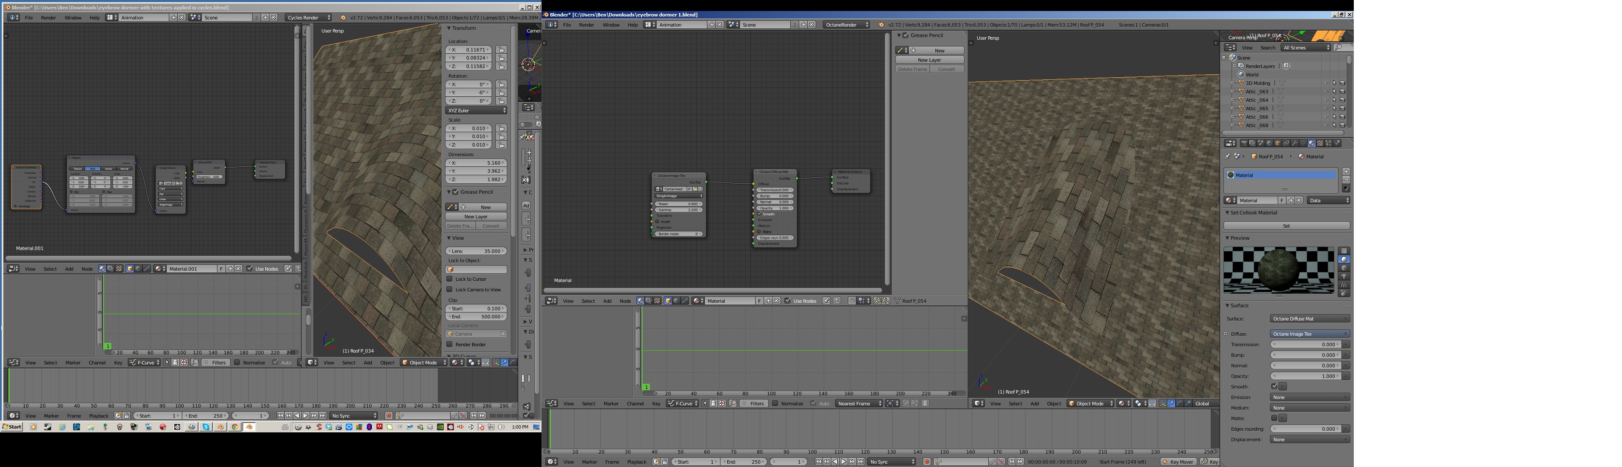Click the auto-keying record button

927,462
